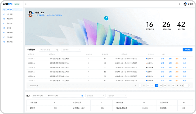Click 编辑 link in first project row
This screenshot has width=196, height=114.
tap(162, 59)
